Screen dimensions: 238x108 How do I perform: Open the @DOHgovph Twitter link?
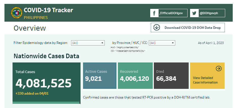[208, 13]
